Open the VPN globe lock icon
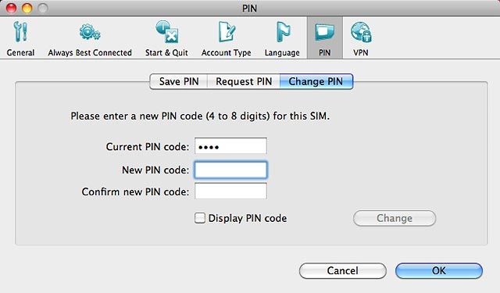 click(x=361, y=32)
